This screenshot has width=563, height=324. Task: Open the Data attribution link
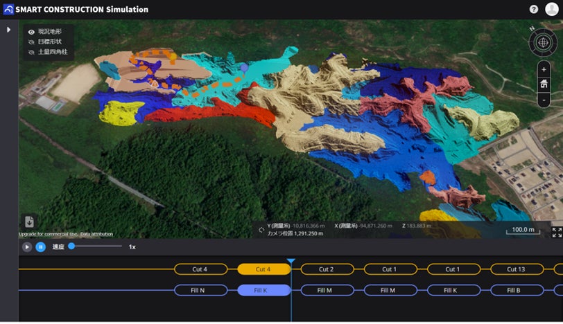(96, 234)
